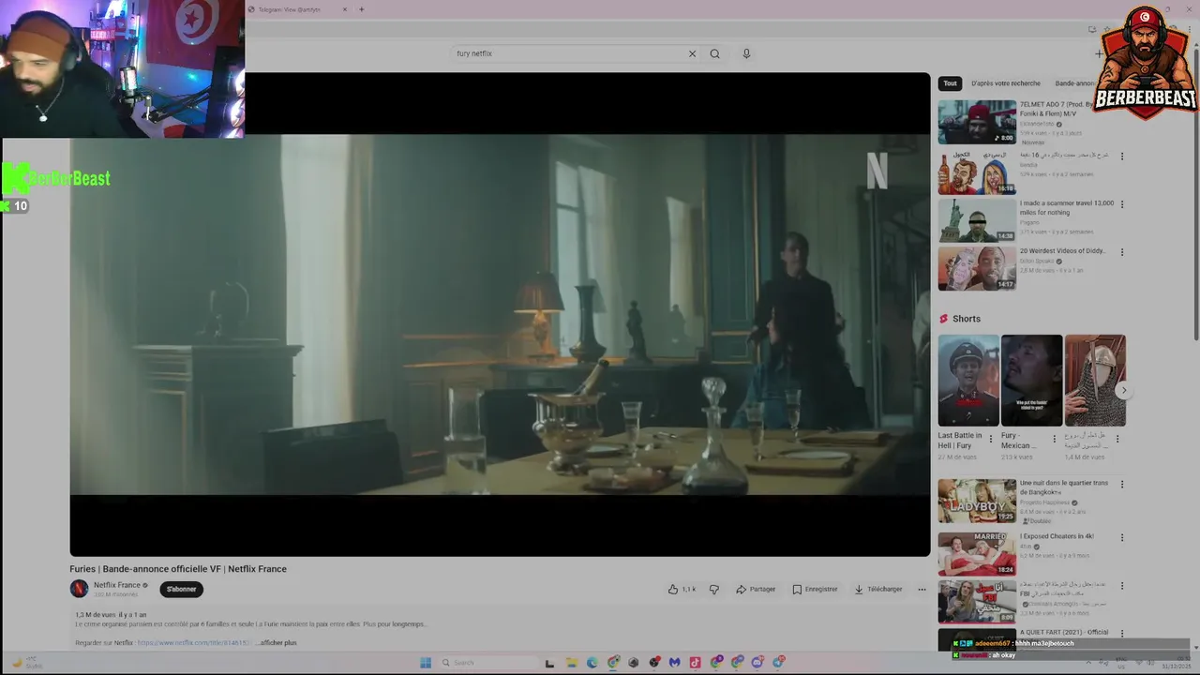
Task: Open File Explorer from taskbar
Action: coord(571,662)
